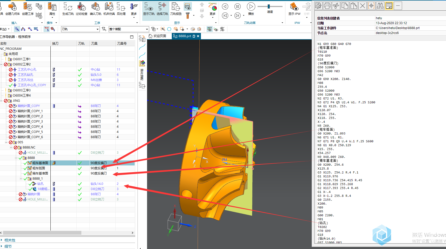The height and width of the screenshot is (249, 446).
Task: Open the 刀轨 filter combo box
Action: point(80,29)
